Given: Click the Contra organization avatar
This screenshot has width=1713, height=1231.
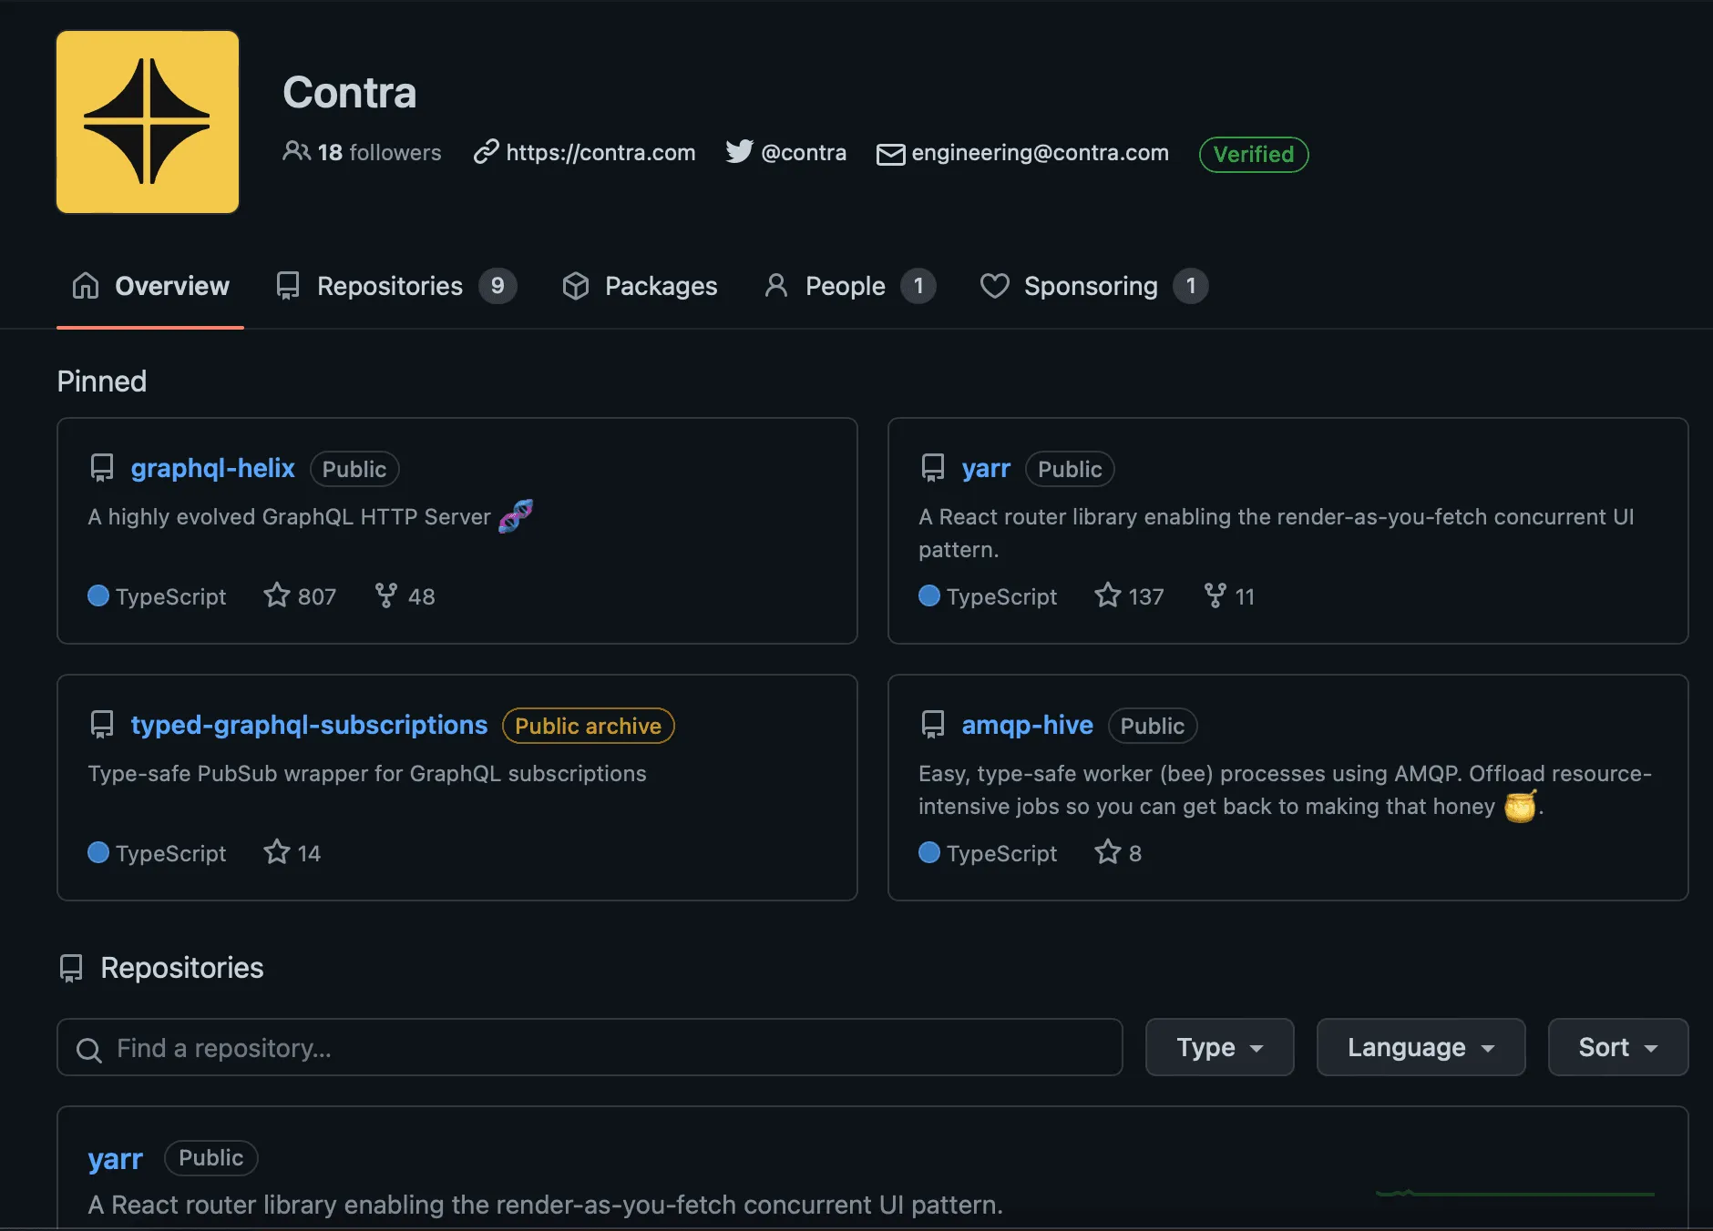Looking at the screenshot, I should [x=147, y=121].
